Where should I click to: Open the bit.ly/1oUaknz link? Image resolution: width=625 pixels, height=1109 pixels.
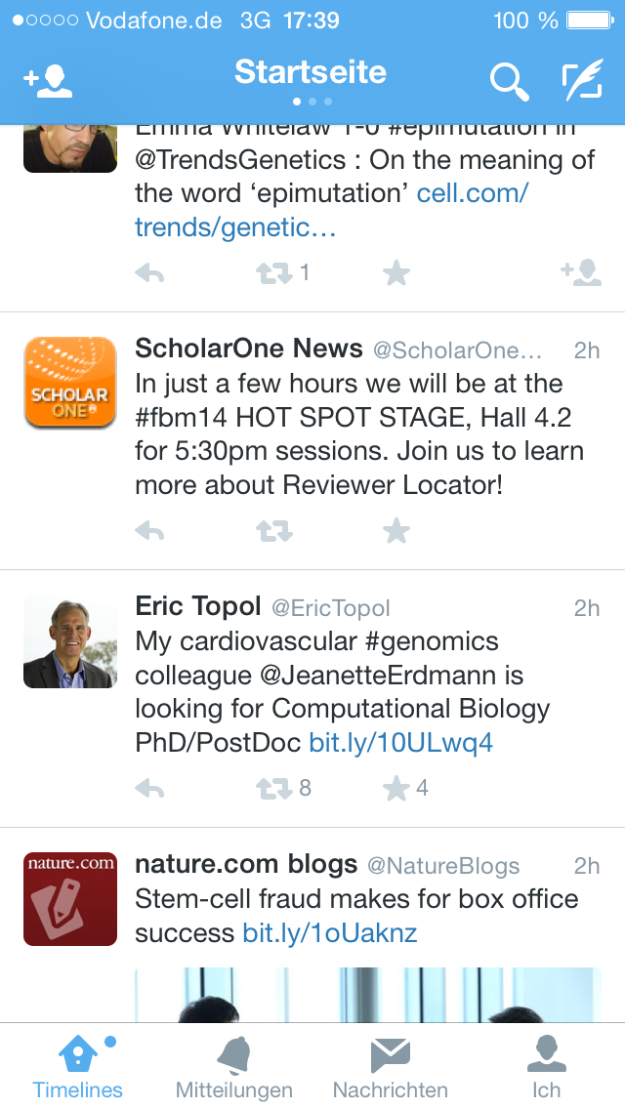click(x=330, y=933)
